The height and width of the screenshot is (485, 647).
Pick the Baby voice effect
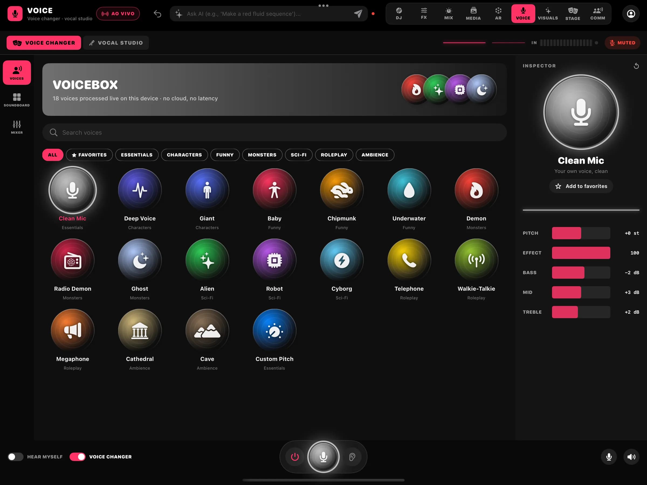coord(274,190)
